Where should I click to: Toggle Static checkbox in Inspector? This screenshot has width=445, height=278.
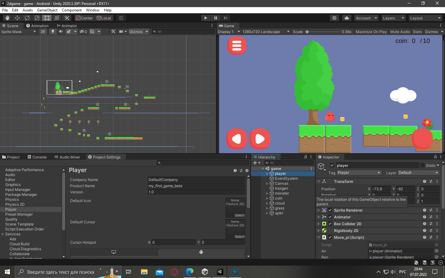[422, 165]
